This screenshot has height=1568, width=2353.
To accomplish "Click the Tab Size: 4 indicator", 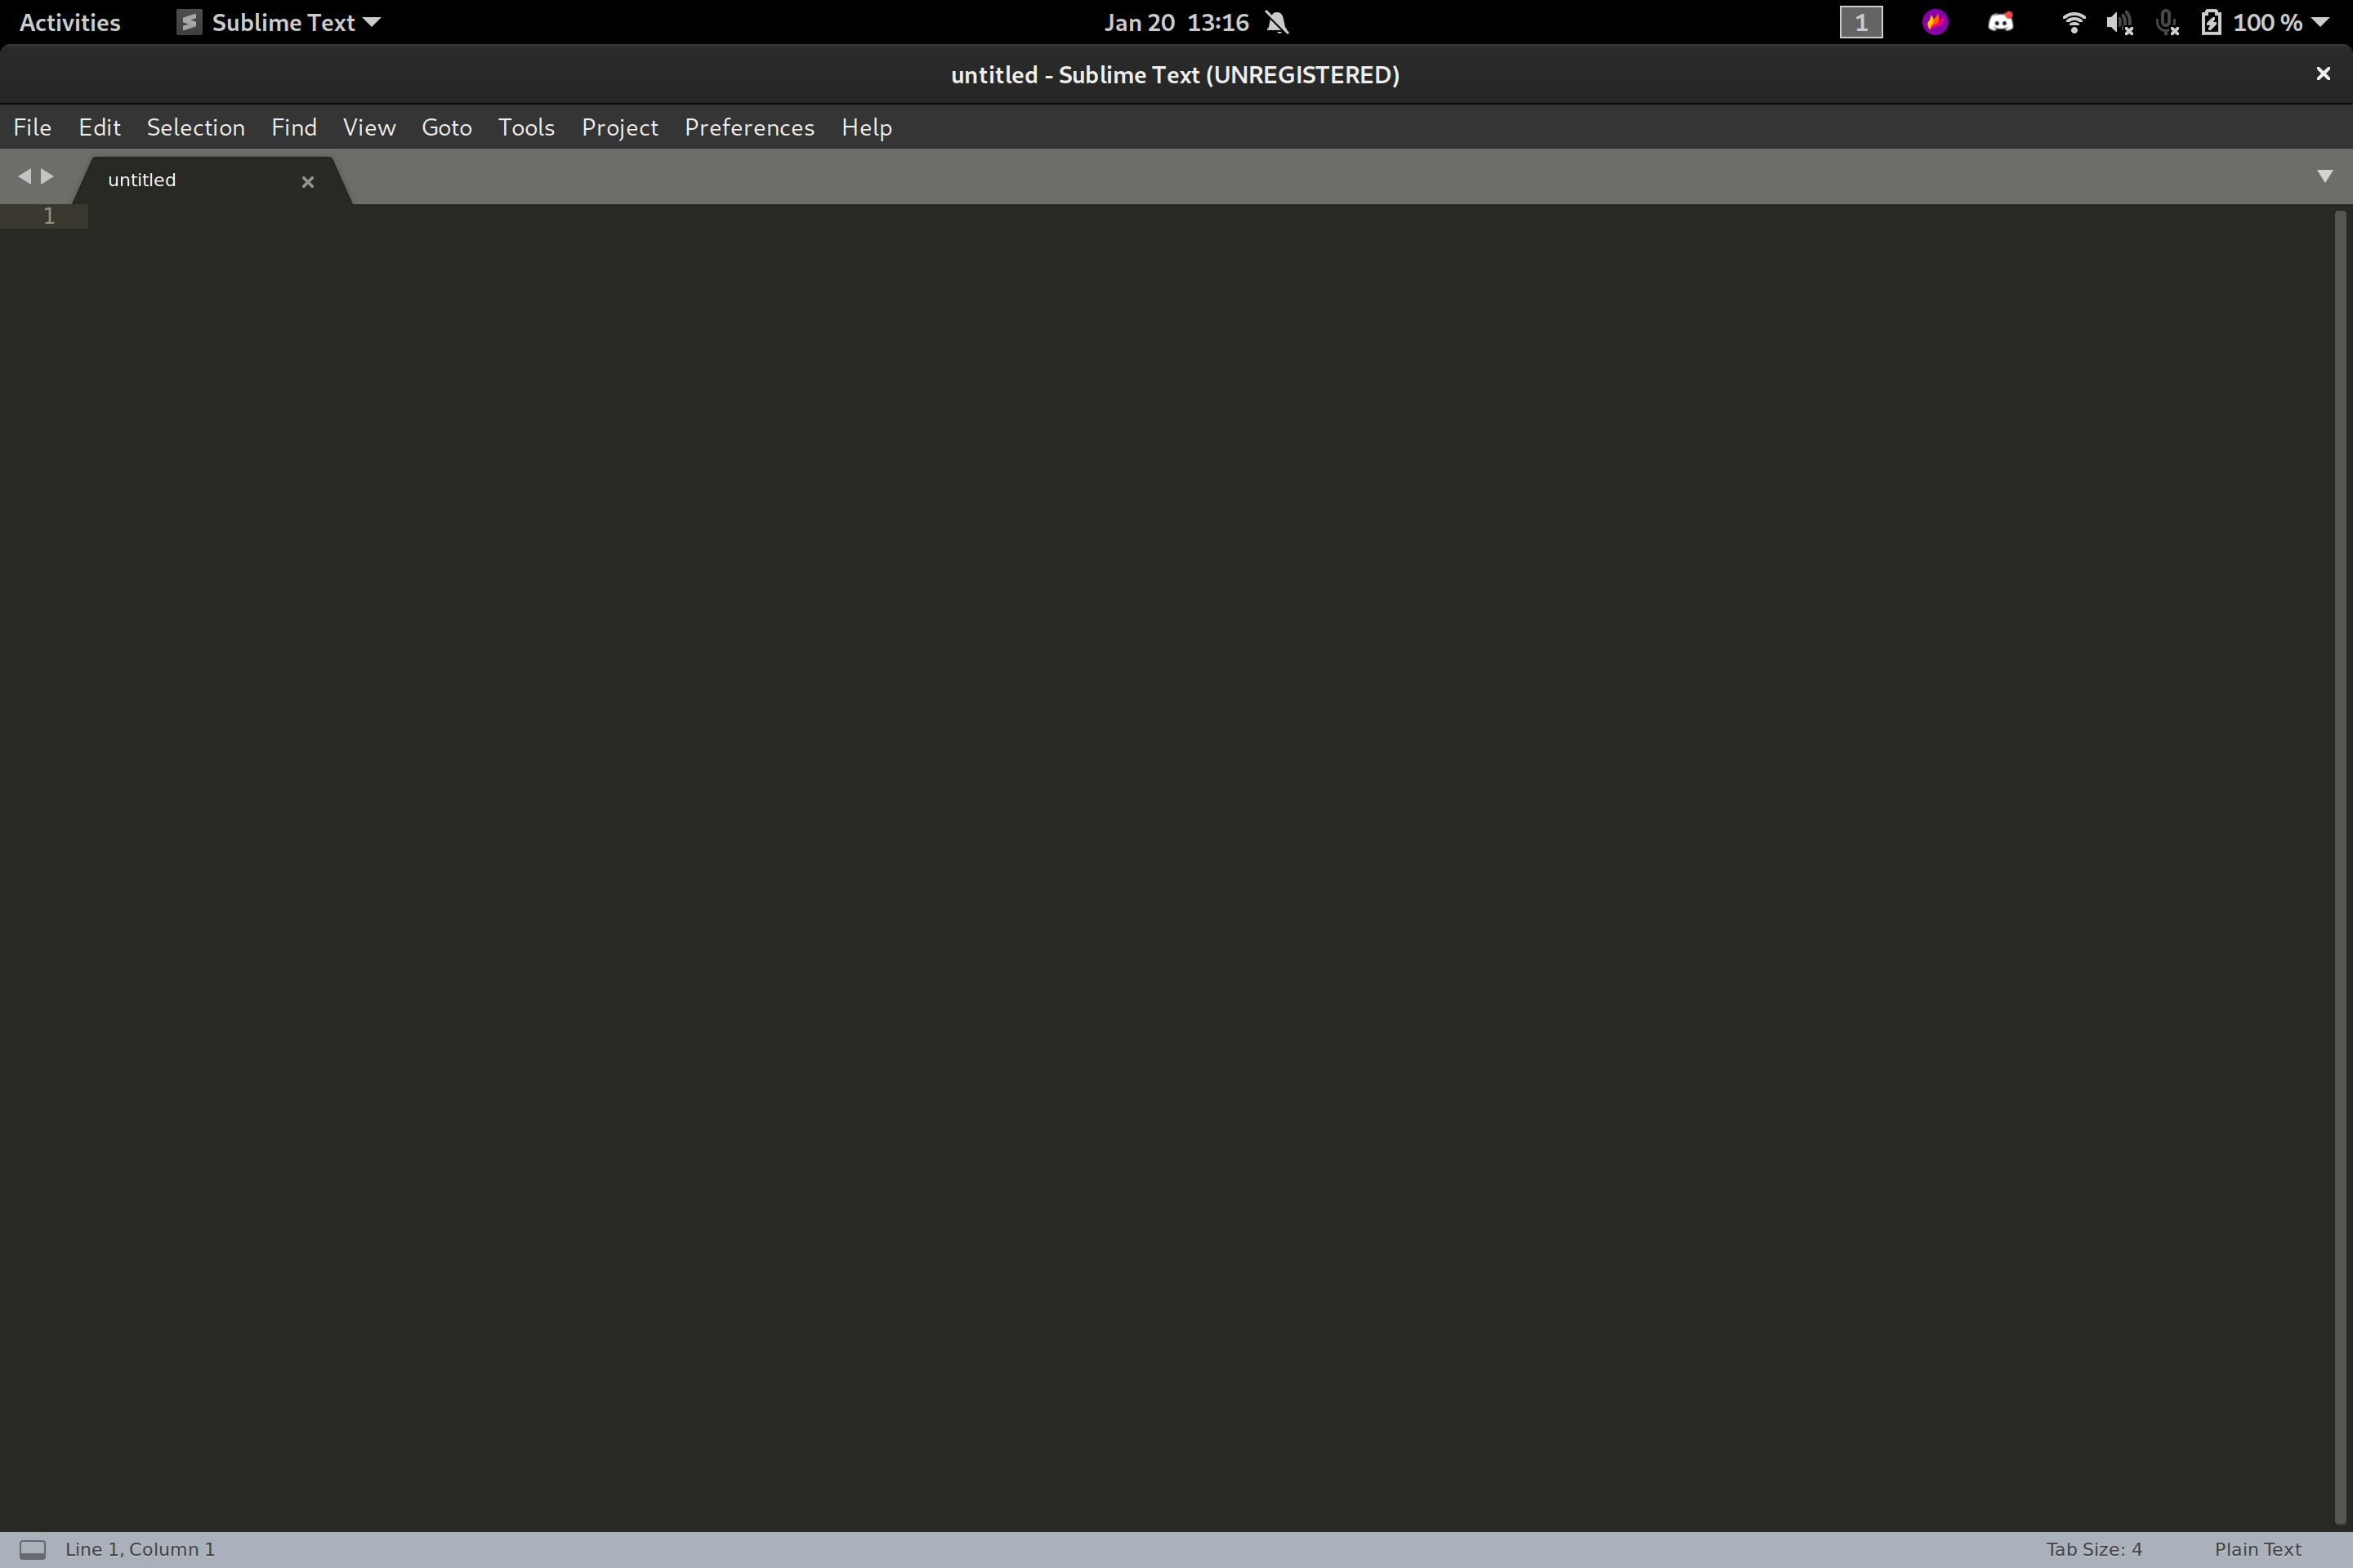I will coord(2093,1548).
